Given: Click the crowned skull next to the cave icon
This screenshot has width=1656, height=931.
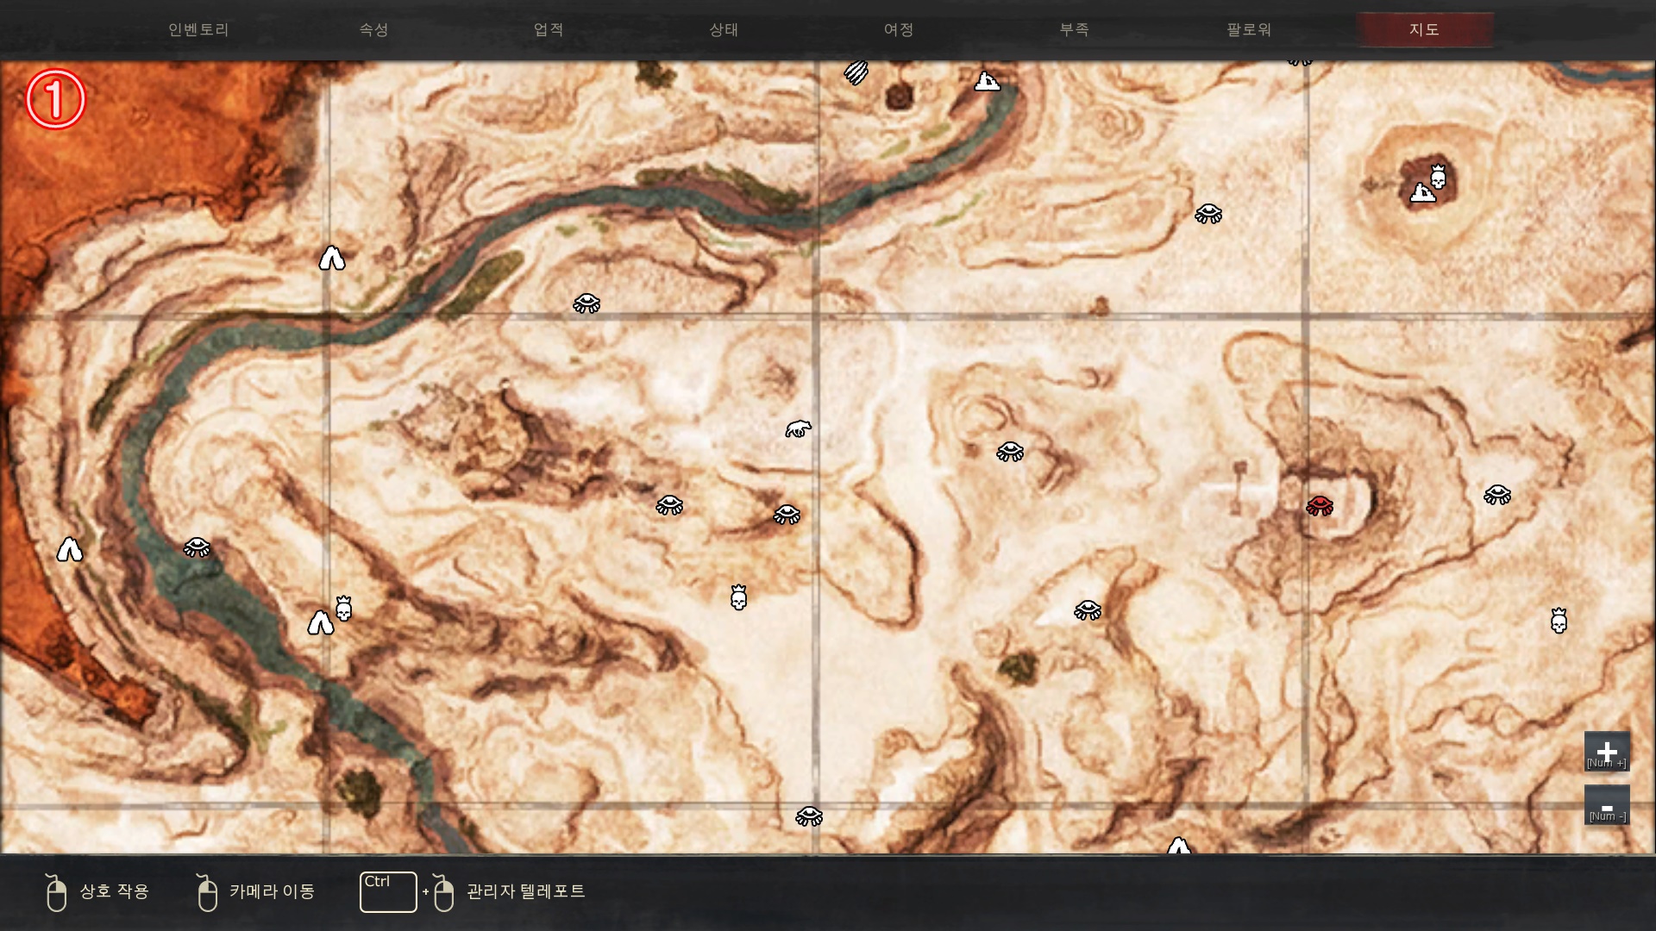Looking at the screenshot, I should pyautogui.click(x=343, y=609).
